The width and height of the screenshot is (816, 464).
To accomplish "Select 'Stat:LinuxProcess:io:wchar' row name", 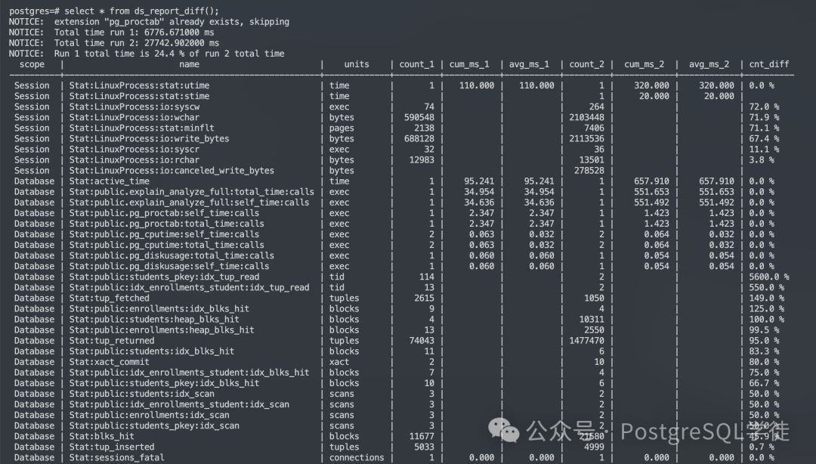I will (134, 117).
